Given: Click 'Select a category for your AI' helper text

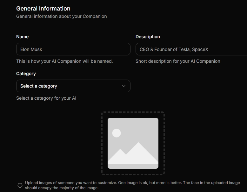Looking at the screenshot, I should (x=46, y=98).
